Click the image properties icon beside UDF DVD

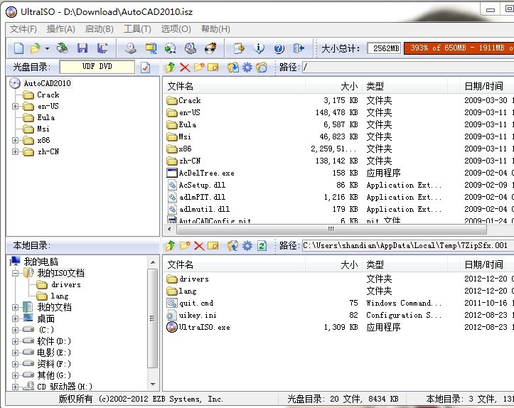click(x=146, y=68)
